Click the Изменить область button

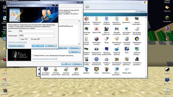point(16,46)
